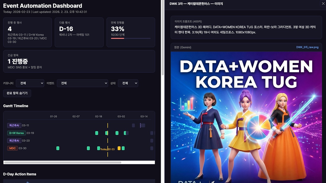
Task: Select the first gray marker in 퇴근후AI 03-11 row
Action: [133, 125]
